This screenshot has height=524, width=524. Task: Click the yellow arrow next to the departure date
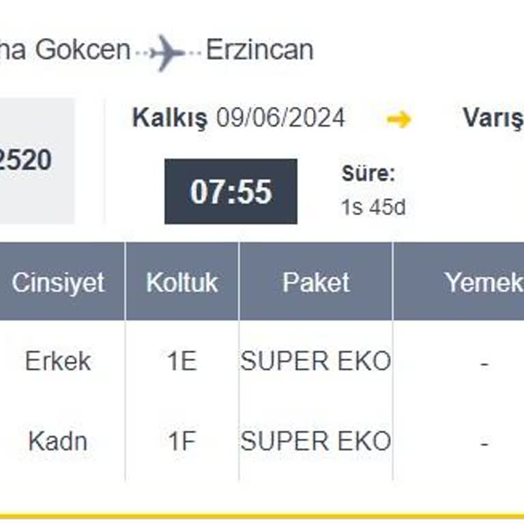coord(398,119)
